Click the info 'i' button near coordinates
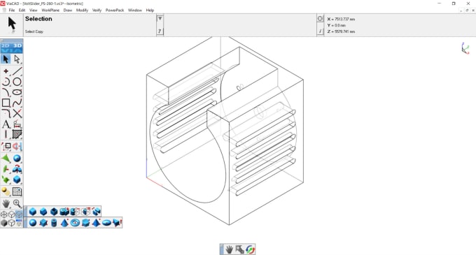 320,31
